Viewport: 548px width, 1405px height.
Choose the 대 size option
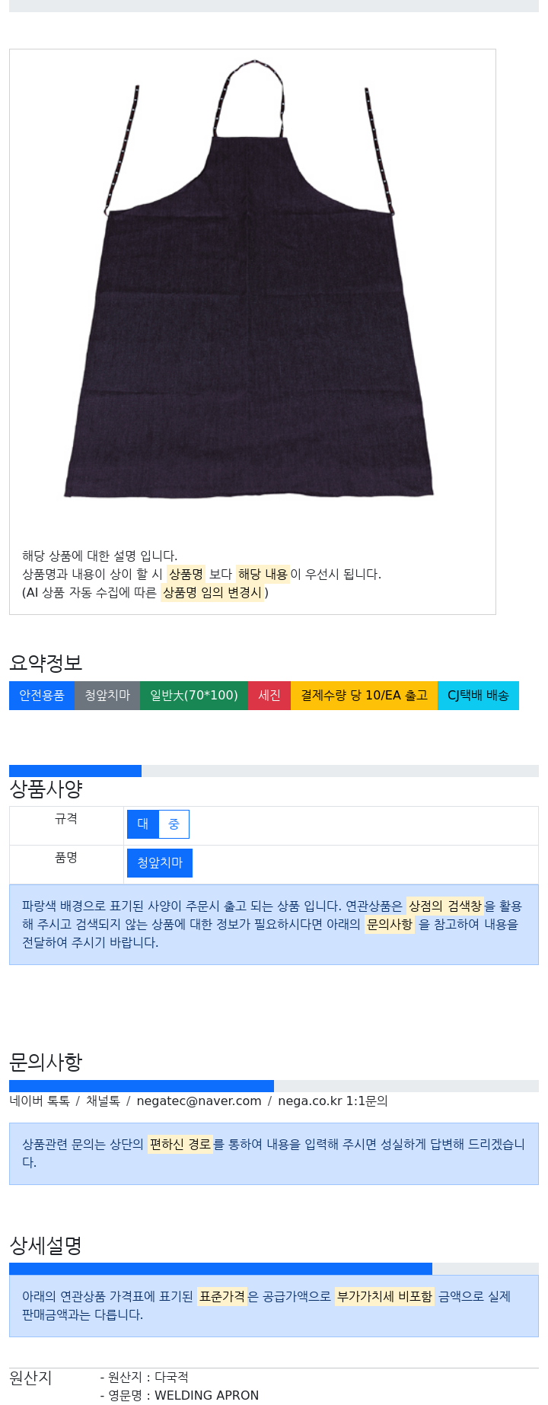pyautogui.click(x=143, y=824)
